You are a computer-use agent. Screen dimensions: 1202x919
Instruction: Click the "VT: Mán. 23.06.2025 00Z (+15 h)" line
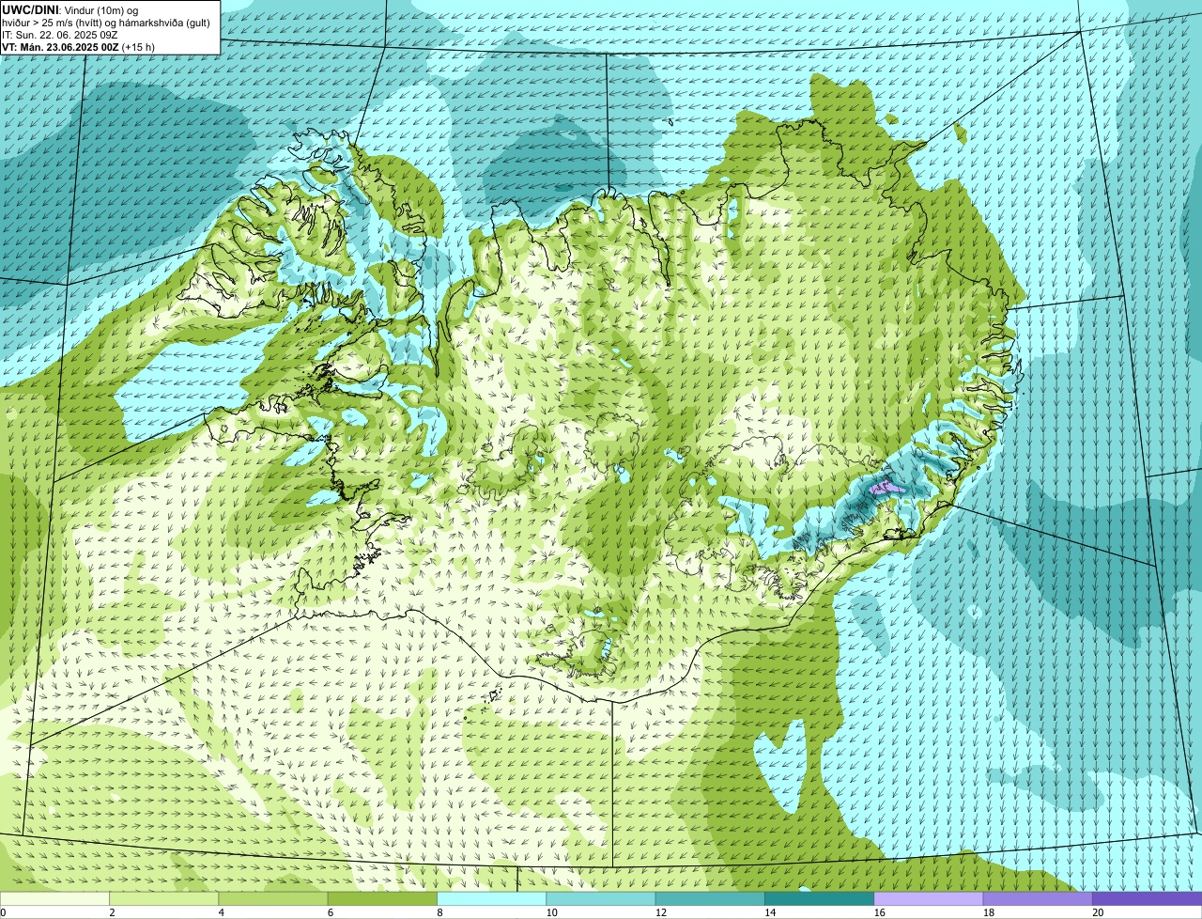(x=78, y=46)
